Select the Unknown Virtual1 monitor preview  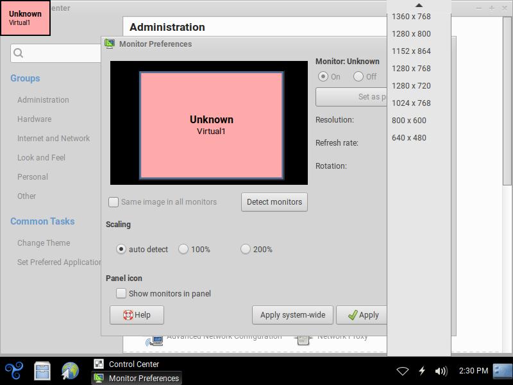(212, 125)
